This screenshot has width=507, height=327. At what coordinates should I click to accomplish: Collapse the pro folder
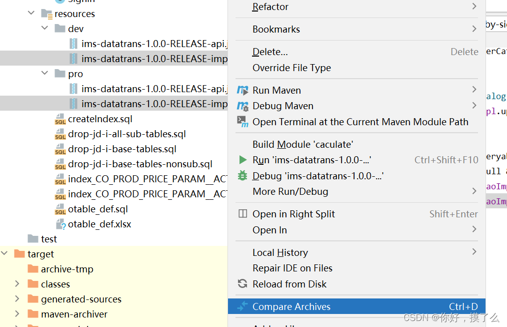[44, 73]
